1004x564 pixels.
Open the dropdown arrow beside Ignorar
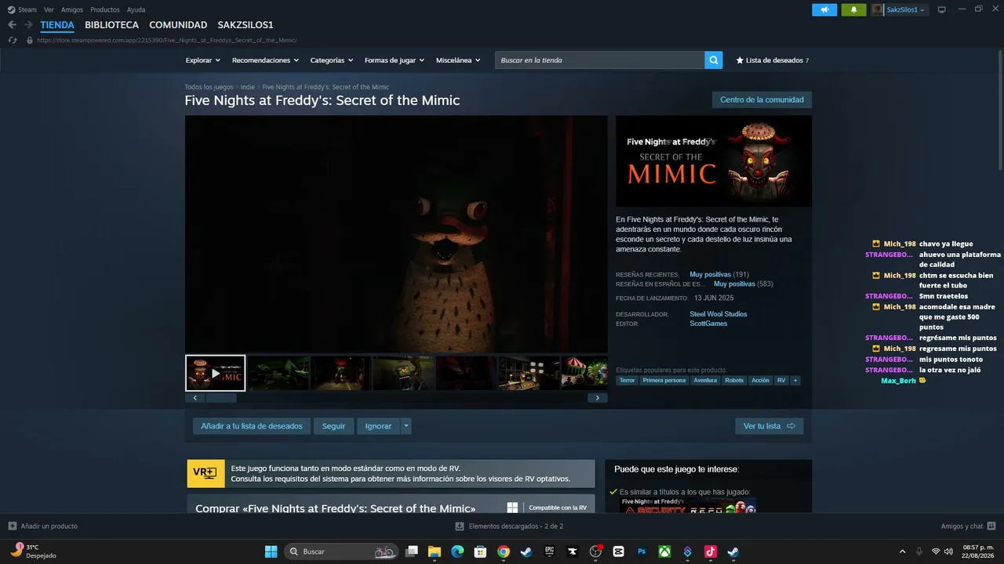(406, 426)
